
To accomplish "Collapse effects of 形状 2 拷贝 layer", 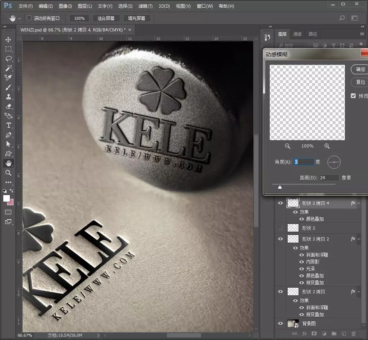I will [x=359, y=292].
